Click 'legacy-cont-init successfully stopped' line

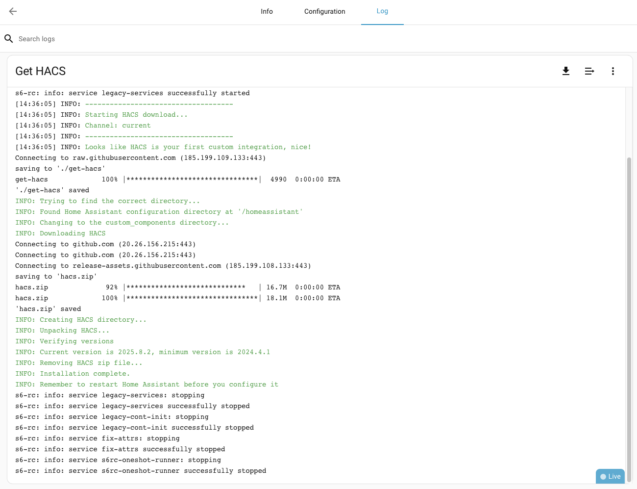pyautogui.click(x=135, y=428)
